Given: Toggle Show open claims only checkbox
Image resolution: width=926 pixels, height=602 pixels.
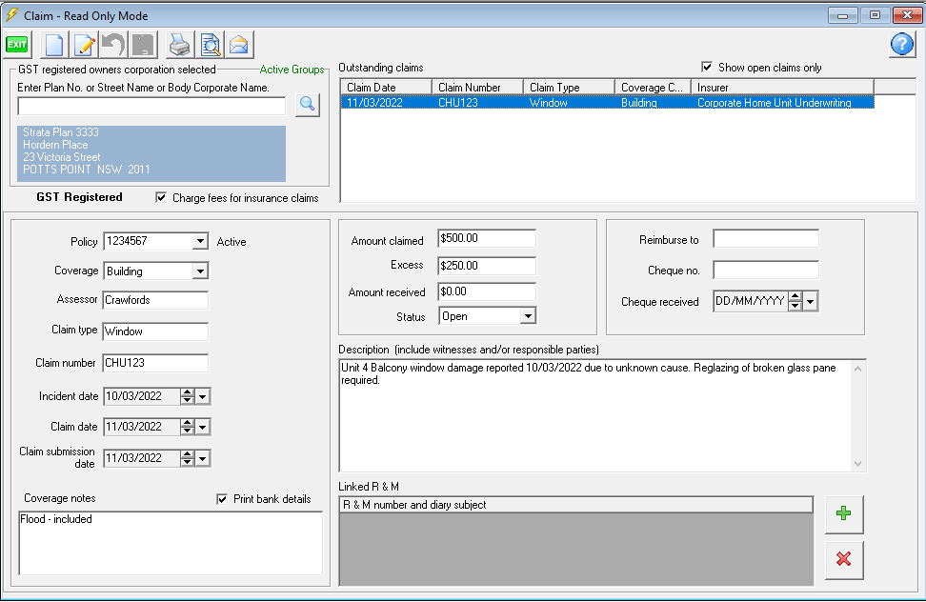Looking at the screenshot, I should coord(707,68).
